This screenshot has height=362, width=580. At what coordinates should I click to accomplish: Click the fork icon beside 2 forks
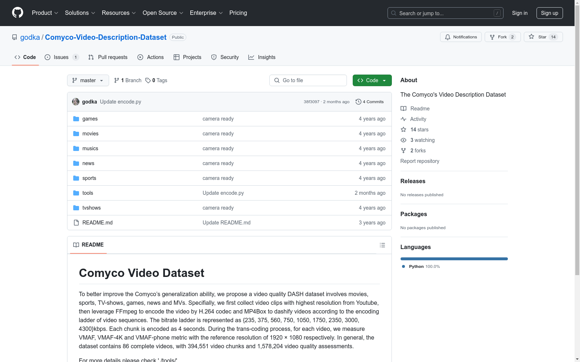(x=403, y=151)
